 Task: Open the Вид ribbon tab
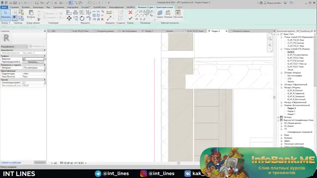point(48,7)
